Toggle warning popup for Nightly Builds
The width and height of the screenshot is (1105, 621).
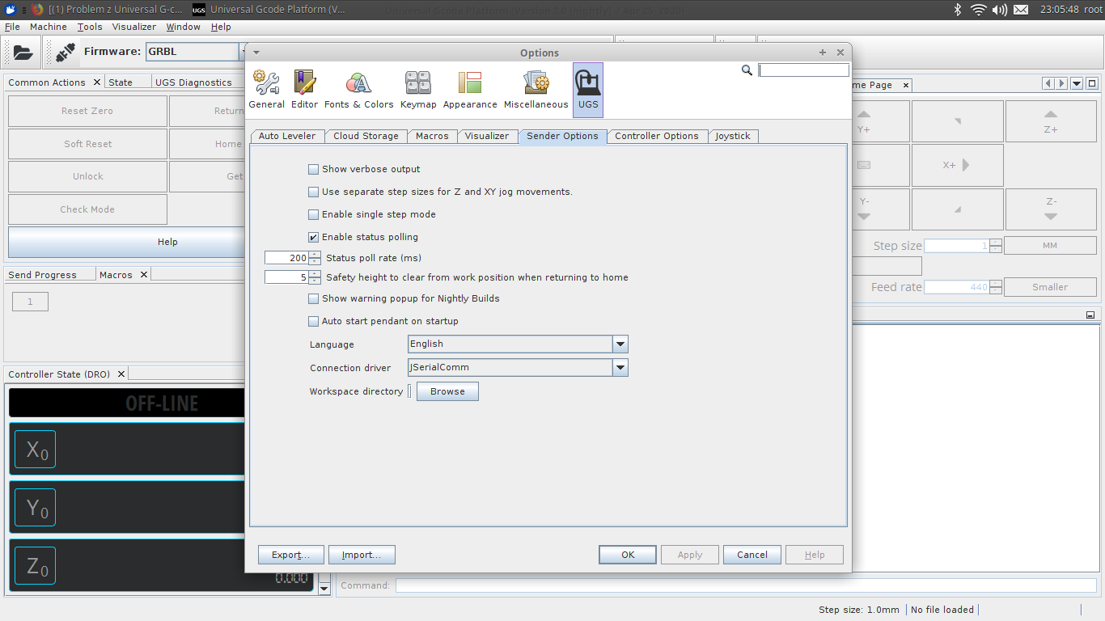click(313, 298)
